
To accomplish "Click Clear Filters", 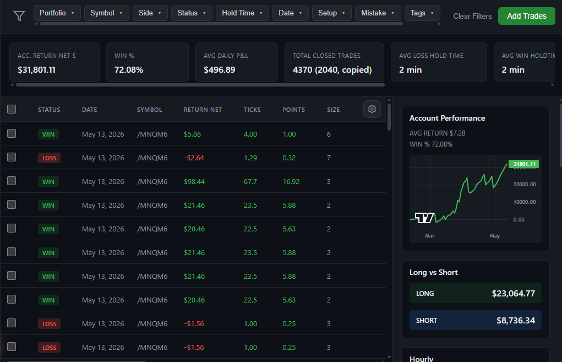I will [472, 16].
